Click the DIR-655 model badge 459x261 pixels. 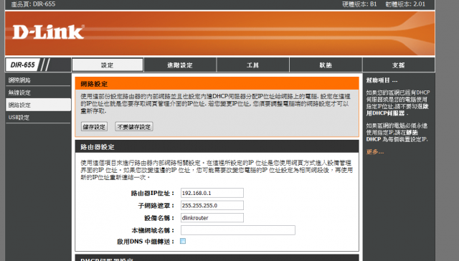[x=23, y=65]
